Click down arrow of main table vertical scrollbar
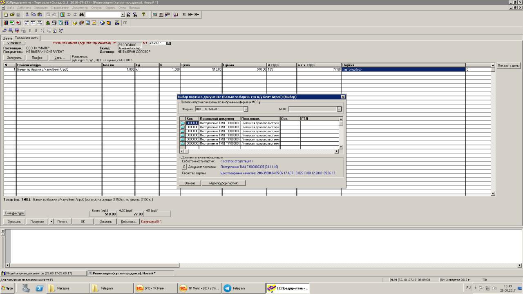This screenshot has height=294, width=523. 493,194
